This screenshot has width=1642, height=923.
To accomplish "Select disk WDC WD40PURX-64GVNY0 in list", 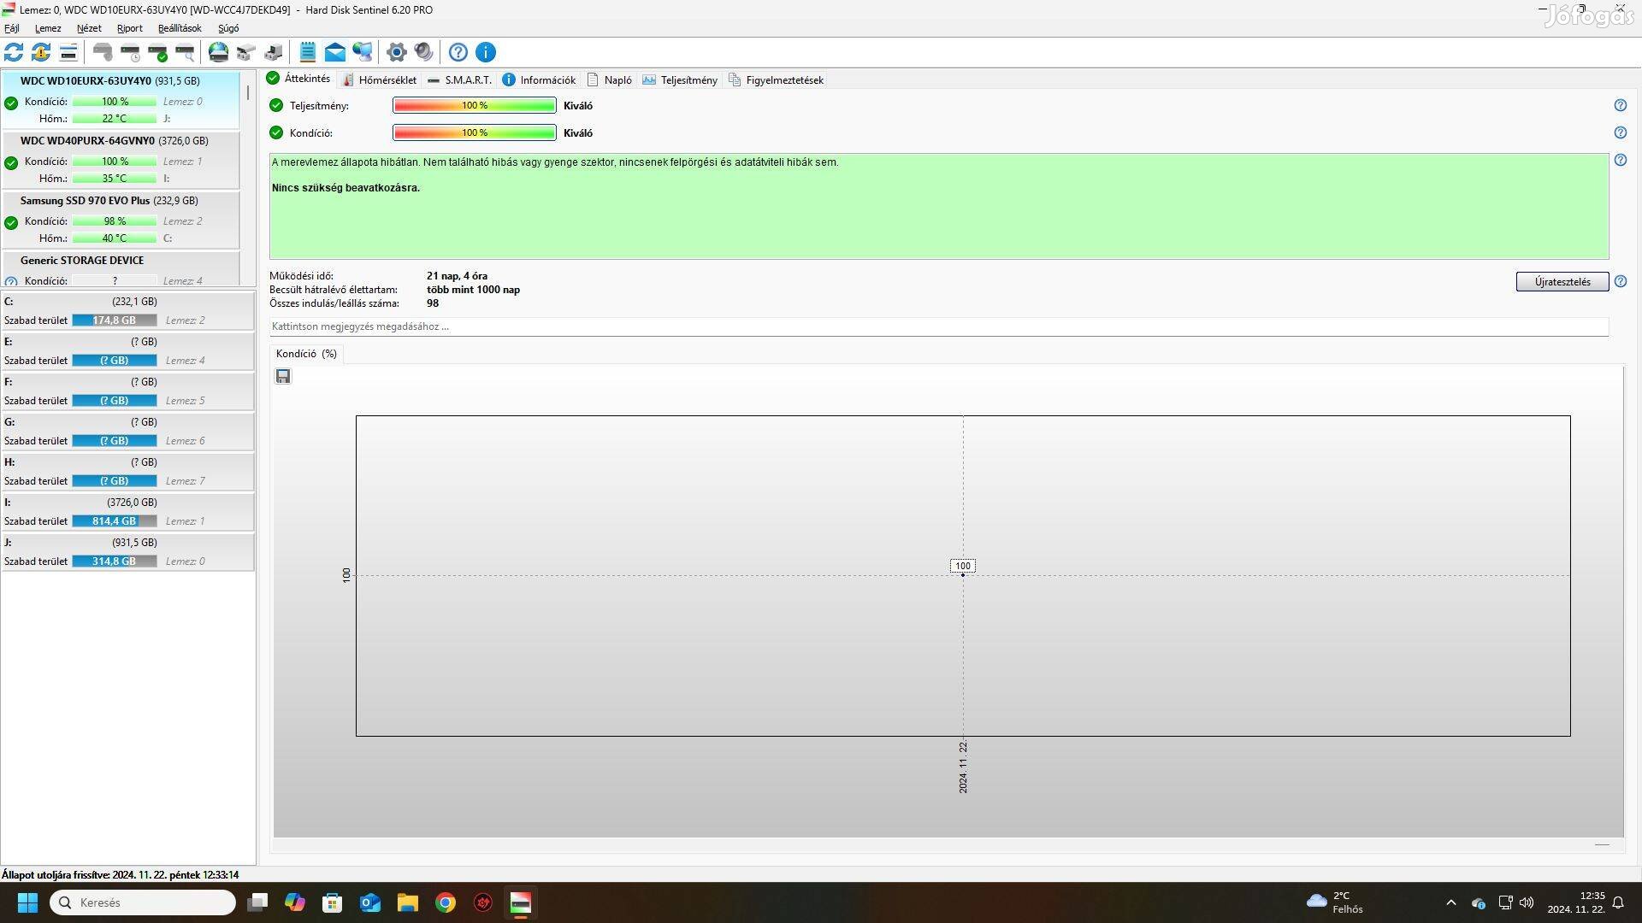I will (x=121, y=160).
